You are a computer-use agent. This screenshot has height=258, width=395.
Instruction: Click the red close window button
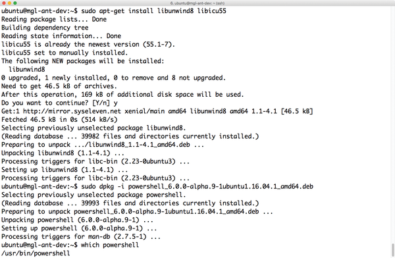[3, 3]
